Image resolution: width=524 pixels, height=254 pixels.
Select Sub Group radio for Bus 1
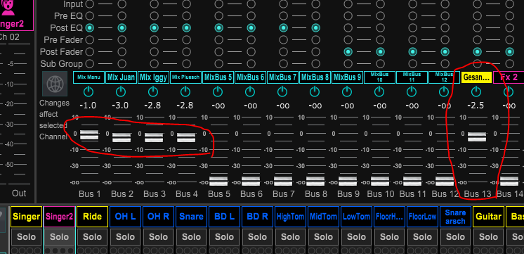(x=90, y=63)
